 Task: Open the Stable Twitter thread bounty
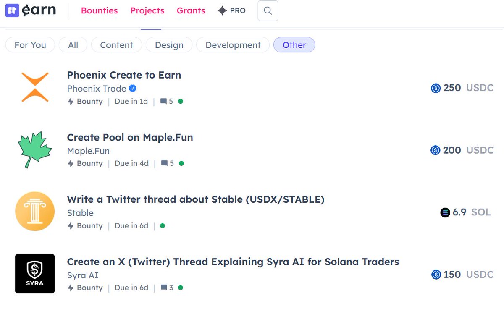click(x=196, y=199)
